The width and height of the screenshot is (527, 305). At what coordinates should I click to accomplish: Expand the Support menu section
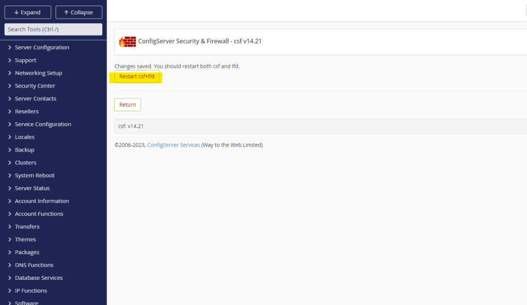click(x=25, y=60)
